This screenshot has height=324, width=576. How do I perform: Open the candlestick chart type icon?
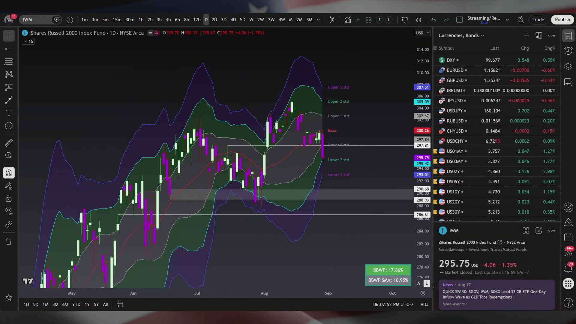click(x=332, y=20)
